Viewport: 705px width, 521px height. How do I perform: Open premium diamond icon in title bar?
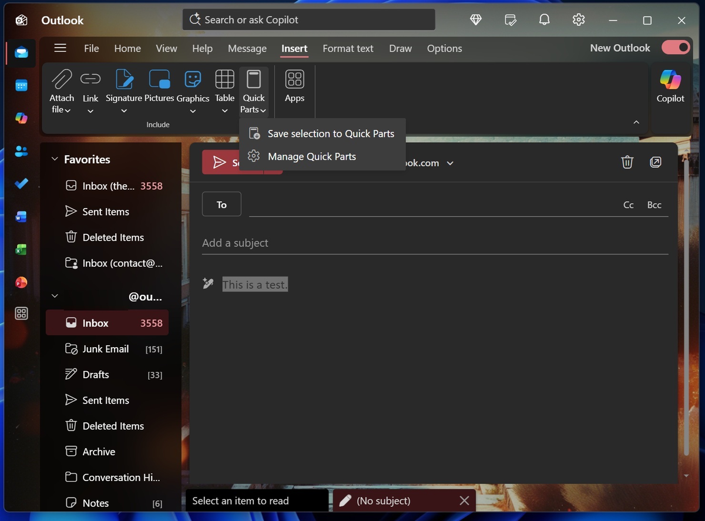point(476,20)
